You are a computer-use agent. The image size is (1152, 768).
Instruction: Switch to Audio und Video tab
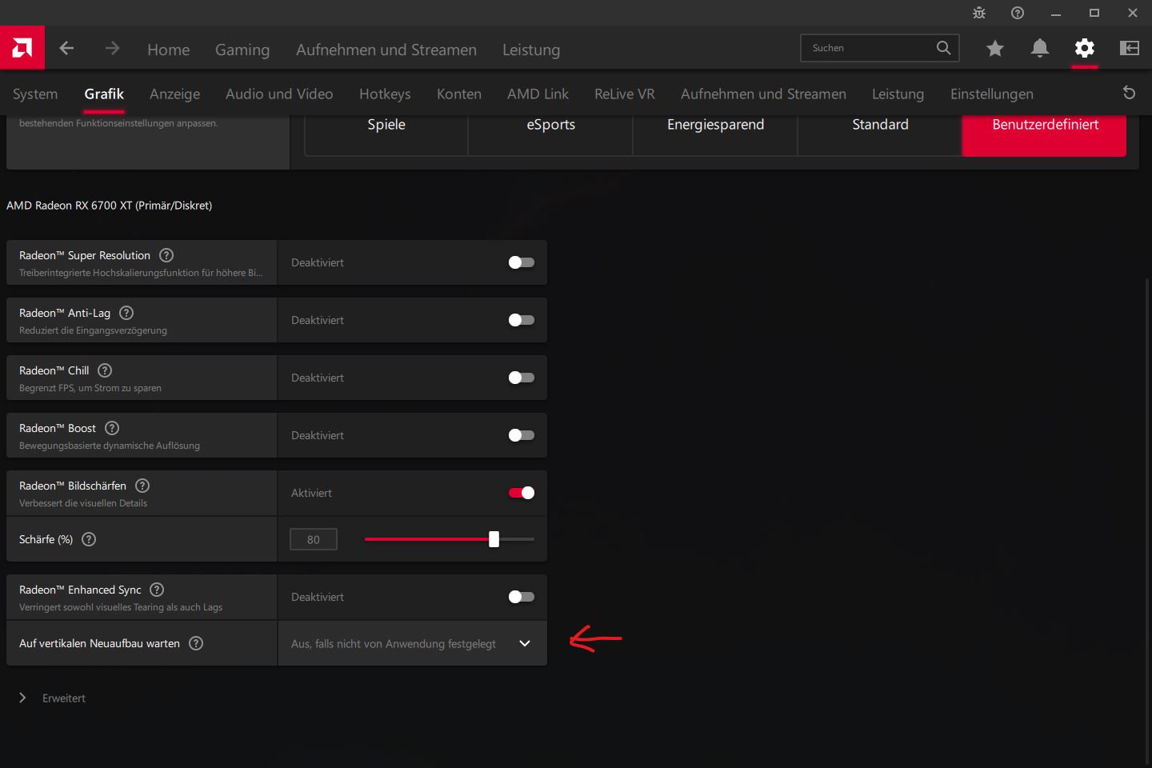279,94
